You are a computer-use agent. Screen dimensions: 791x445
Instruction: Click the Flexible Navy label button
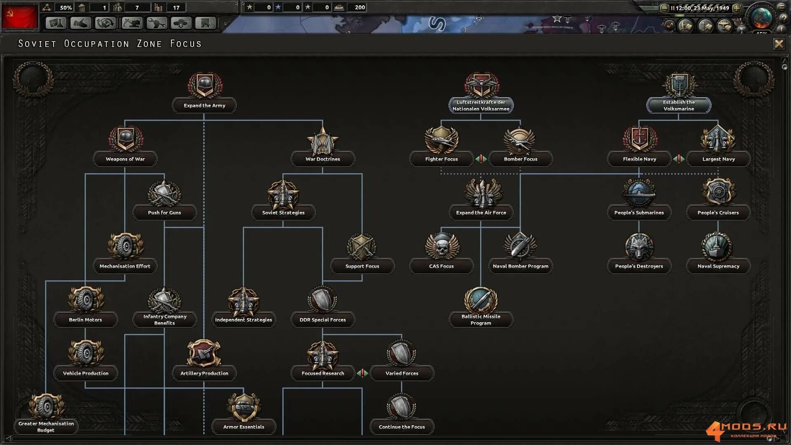pyautogui.click(x=639, y=159)
